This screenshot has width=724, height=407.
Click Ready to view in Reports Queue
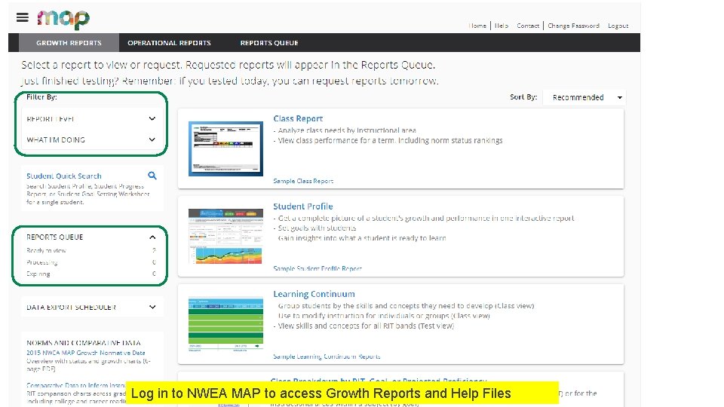tap(46, 250)
